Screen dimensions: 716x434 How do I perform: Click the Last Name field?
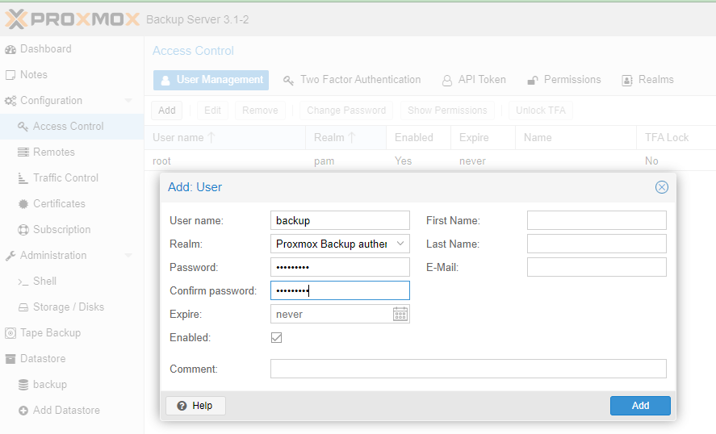pyautogui.click(x=597, y=244)
